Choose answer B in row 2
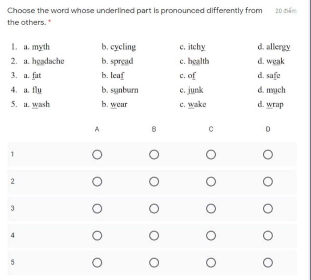The width and height of the screenshot is (311, 280). (x=154, y=182)
